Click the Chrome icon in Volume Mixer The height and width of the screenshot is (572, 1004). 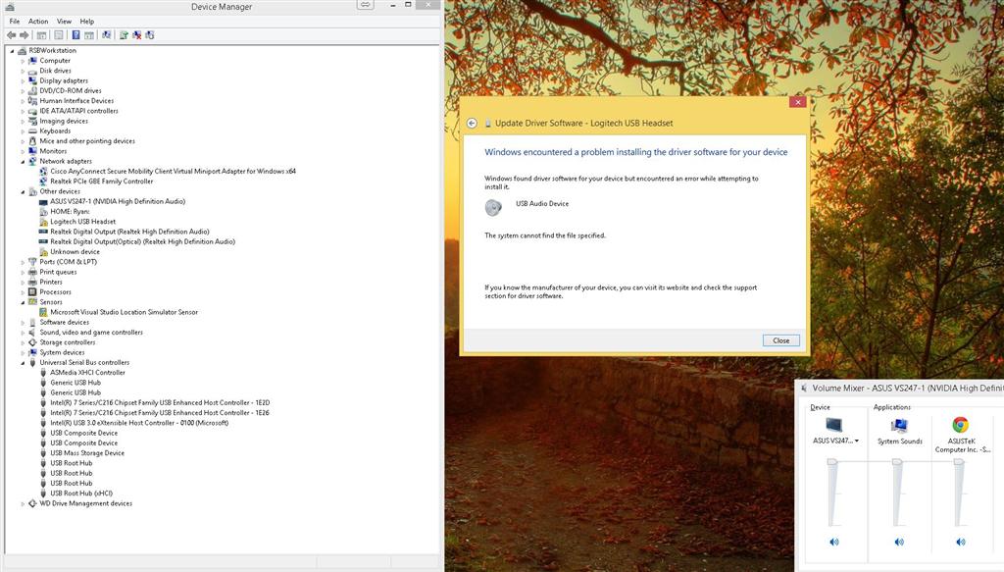(961, 425)
